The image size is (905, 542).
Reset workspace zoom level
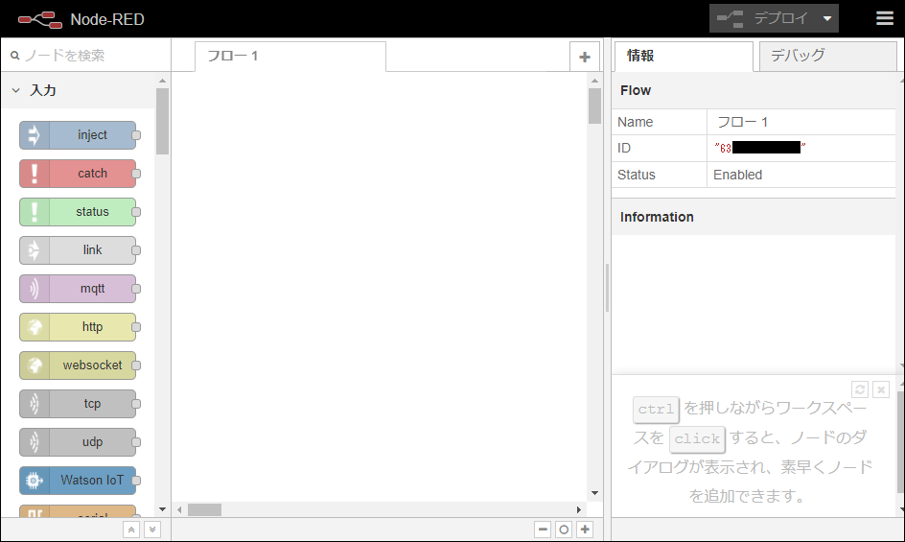pyautogui.click(x=564, y=530)
